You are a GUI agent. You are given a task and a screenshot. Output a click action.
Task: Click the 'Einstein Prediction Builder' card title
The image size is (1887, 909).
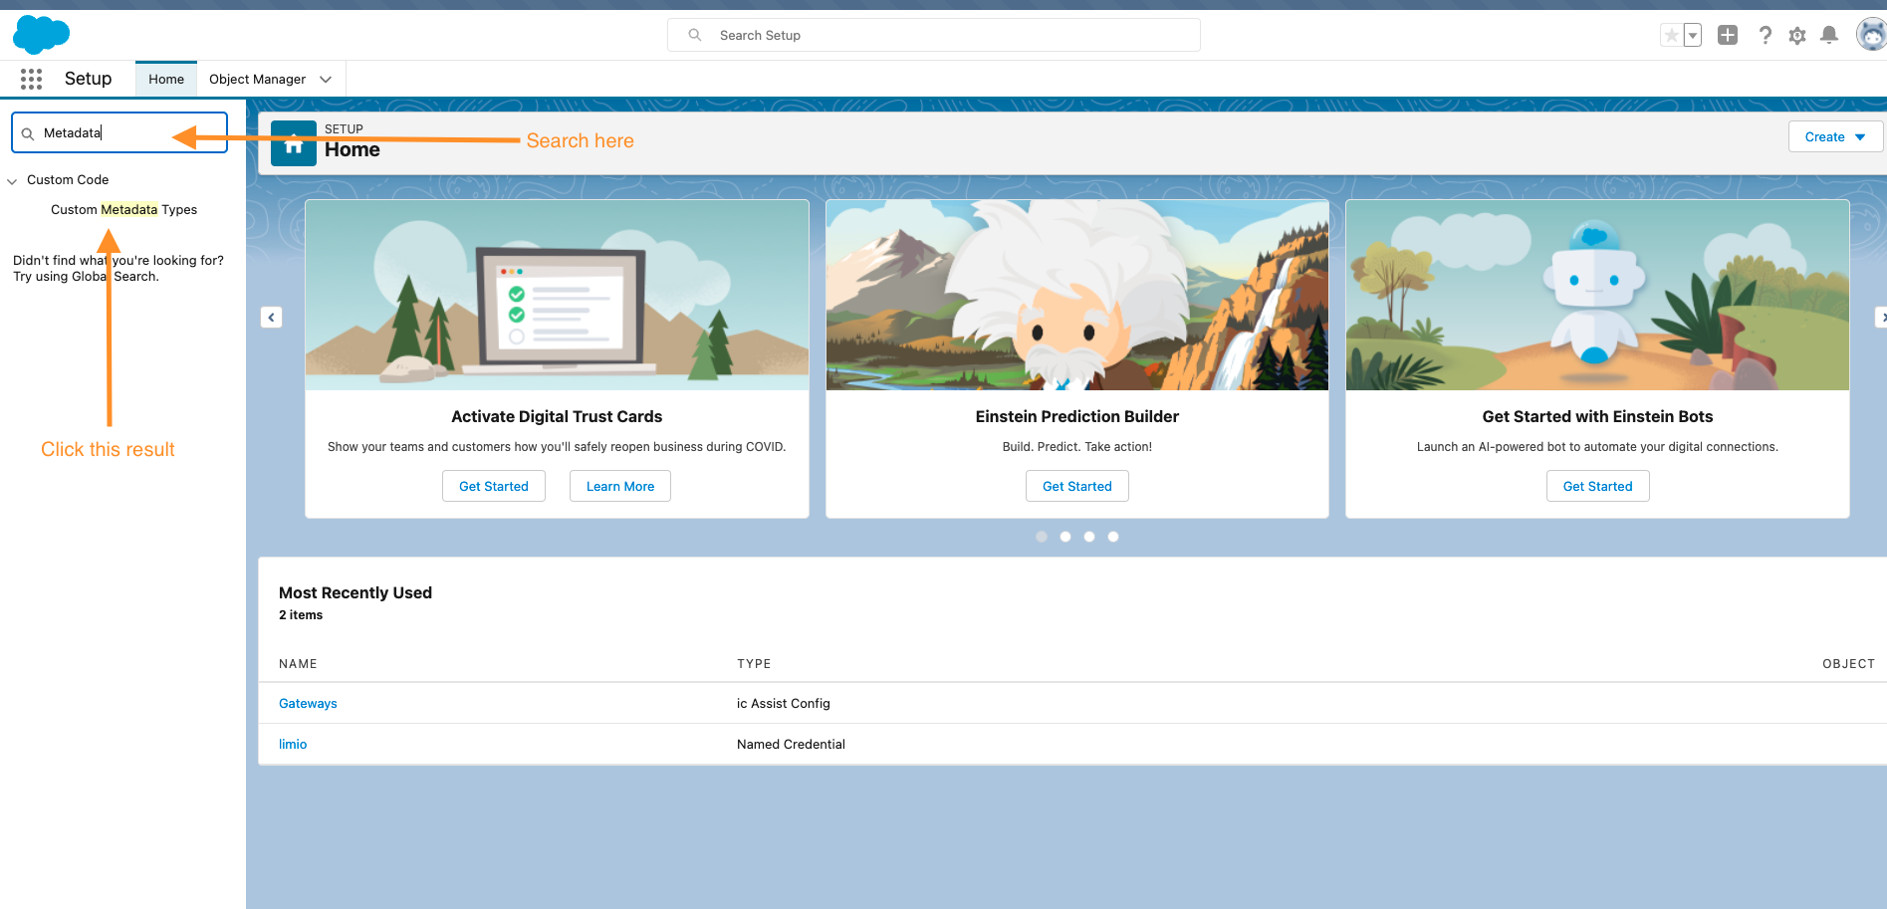[1077, 416]
